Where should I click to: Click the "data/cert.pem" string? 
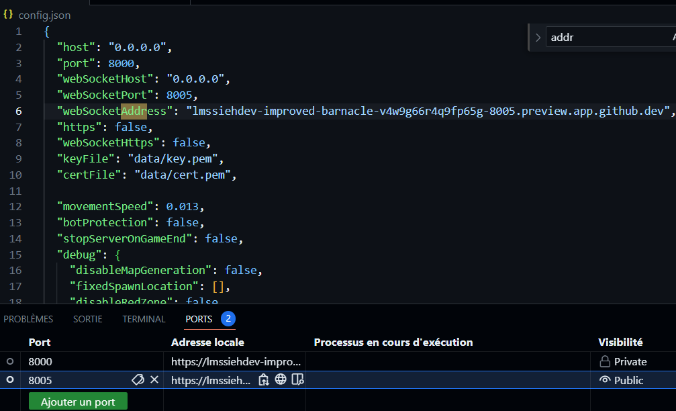[183, 175]
